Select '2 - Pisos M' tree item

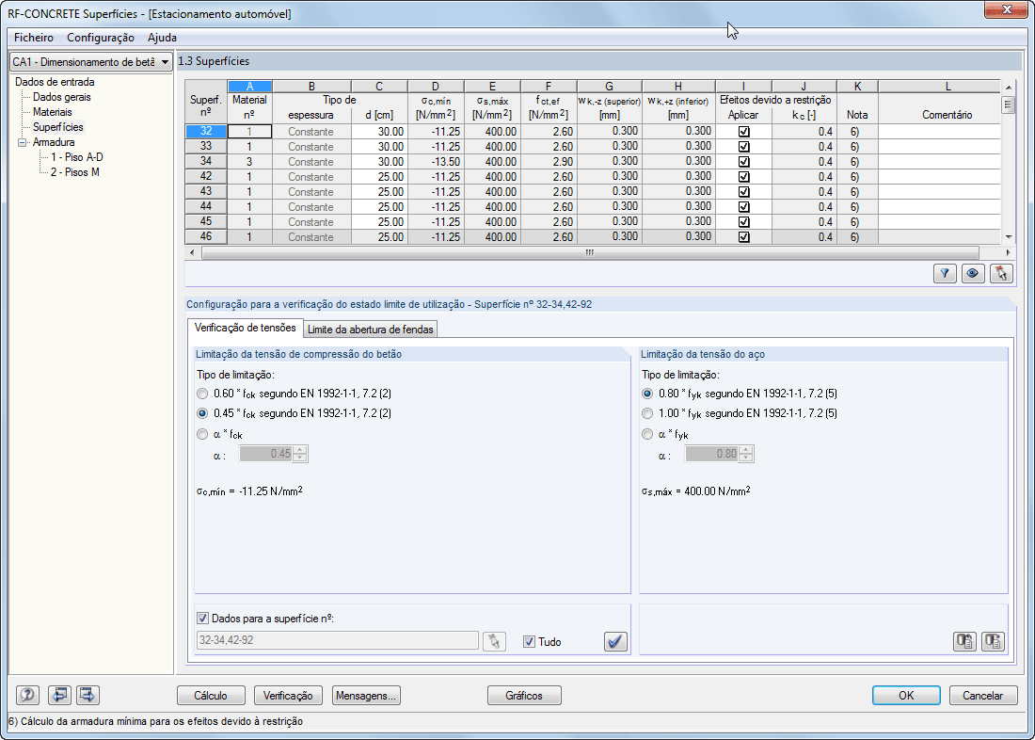[x=75, y=172]
